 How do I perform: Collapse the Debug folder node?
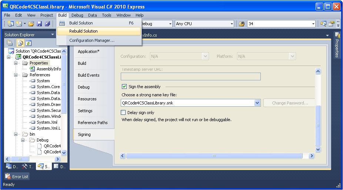click(x=23, y=140)
